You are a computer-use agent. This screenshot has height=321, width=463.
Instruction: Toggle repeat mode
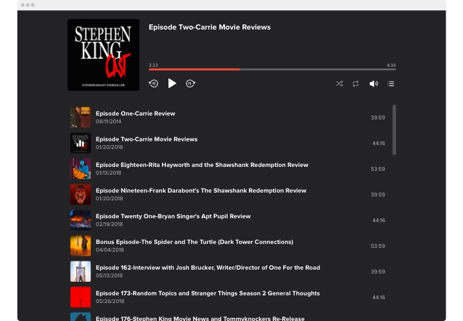click(x=356, y=83)
